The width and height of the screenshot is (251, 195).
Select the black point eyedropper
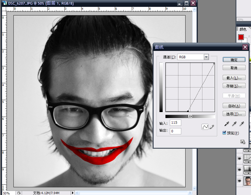pos(227,124)
